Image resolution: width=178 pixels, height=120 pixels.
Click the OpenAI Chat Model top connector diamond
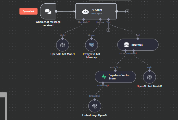[x=62, y=39]
